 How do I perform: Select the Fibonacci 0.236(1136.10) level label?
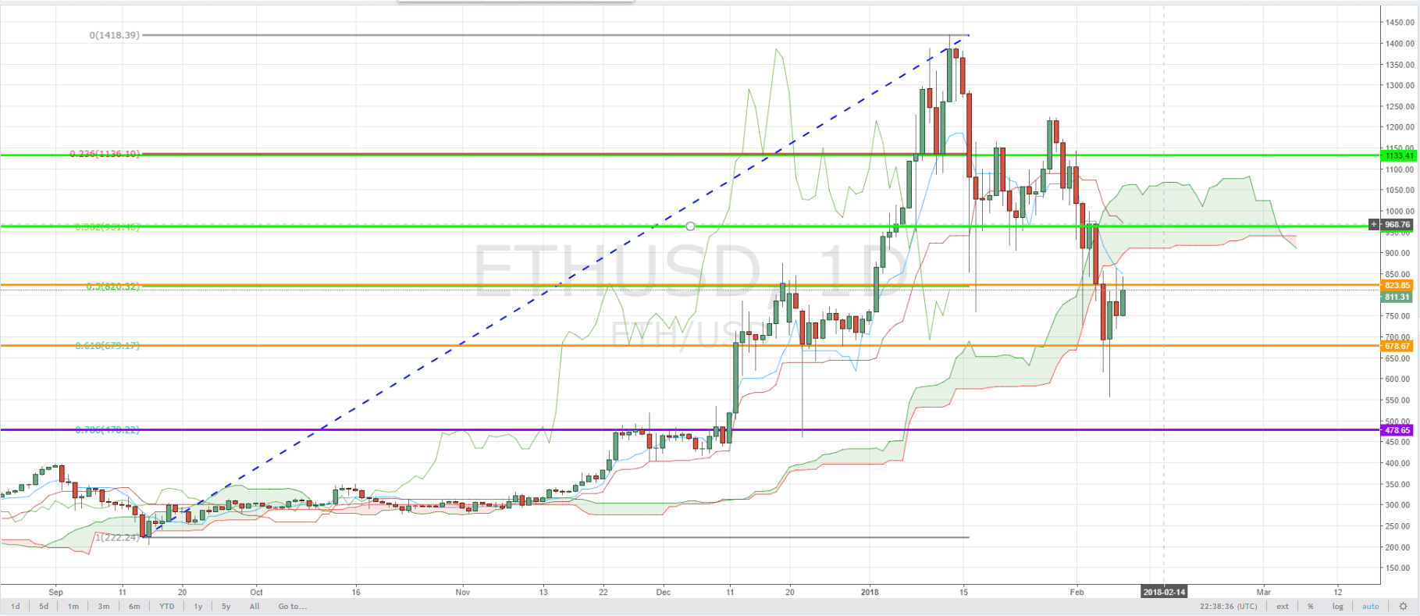point(105,154)
